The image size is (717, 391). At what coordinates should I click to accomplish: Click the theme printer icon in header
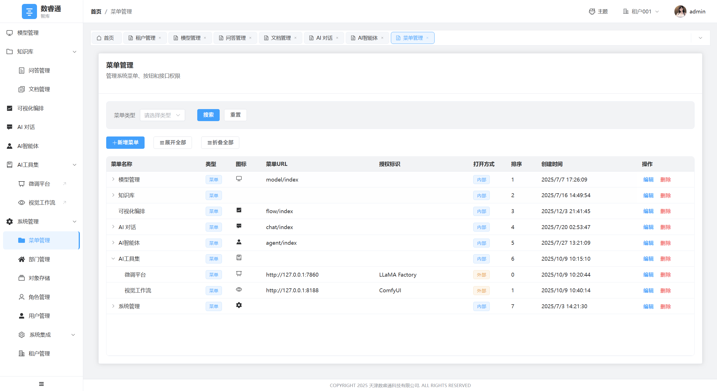point(592,11)
